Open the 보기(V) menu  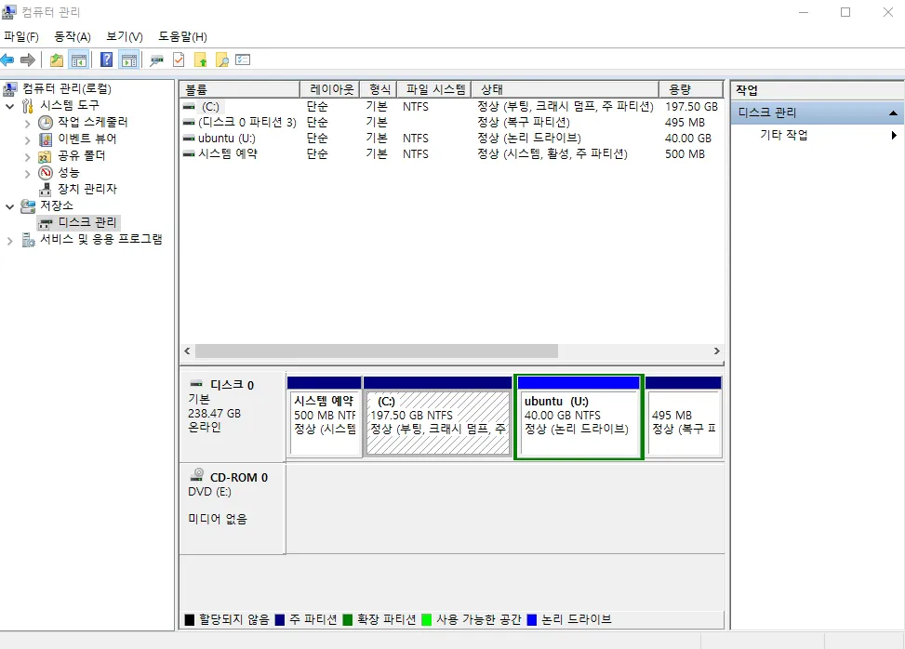pos(124,37)
